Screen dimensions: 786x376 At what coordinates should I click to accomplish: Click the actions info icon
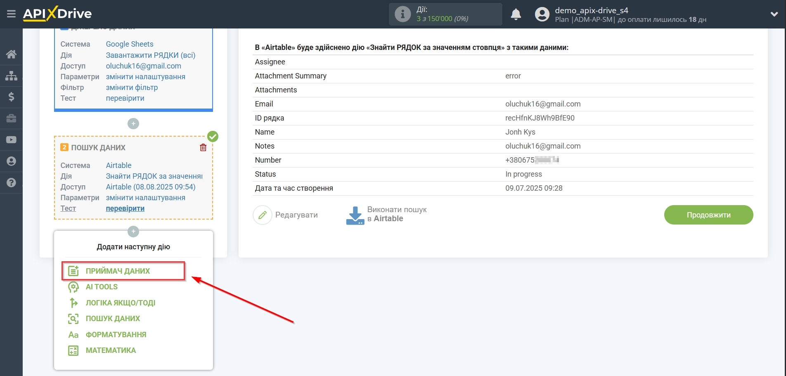coord(402,14)
